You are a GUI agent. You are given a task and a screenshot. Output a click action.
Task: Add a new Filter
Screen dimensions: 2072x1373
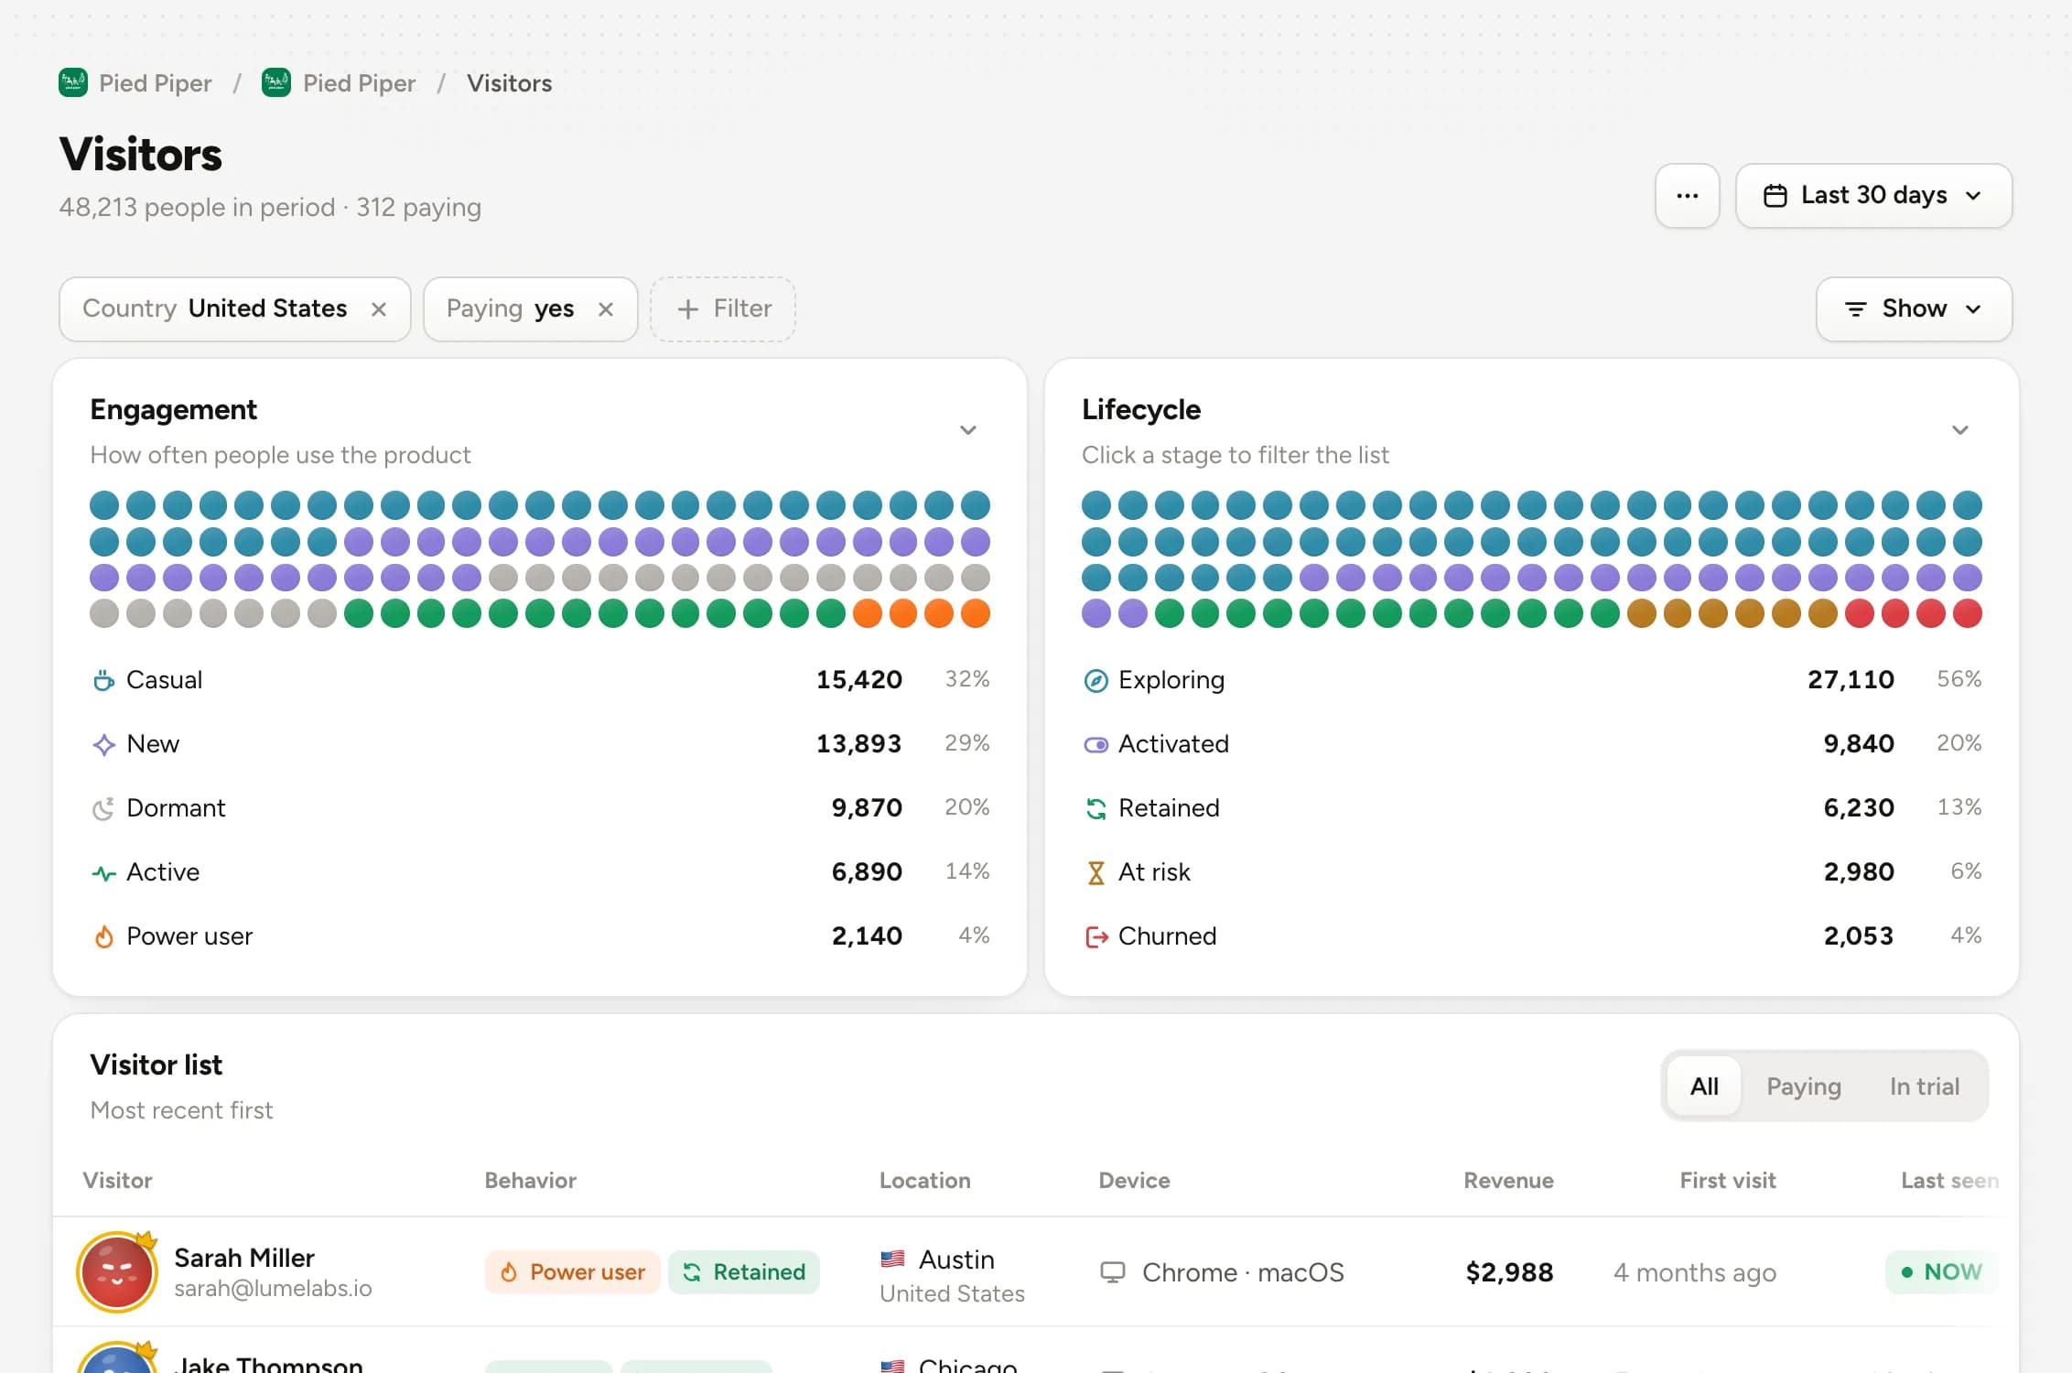tap(723, 309)
